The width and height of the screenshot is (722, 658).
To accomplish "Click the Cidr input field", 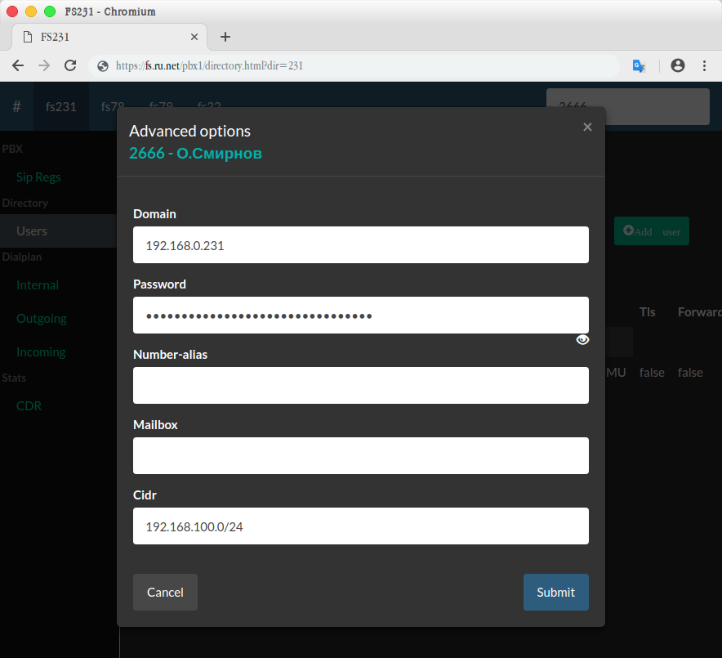I will 360,526.
